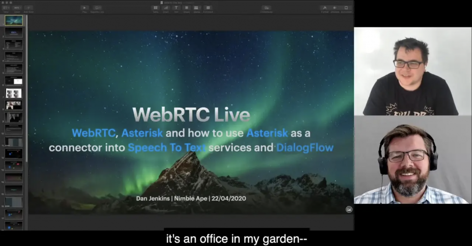Add a Text box using toolbar
472x246 pixels.
point(176,8)
